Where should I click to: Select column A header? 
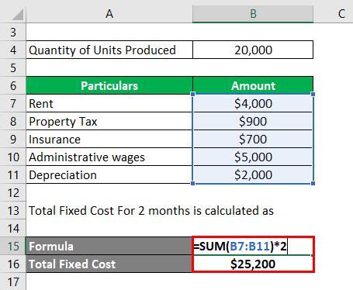(109, 14)
